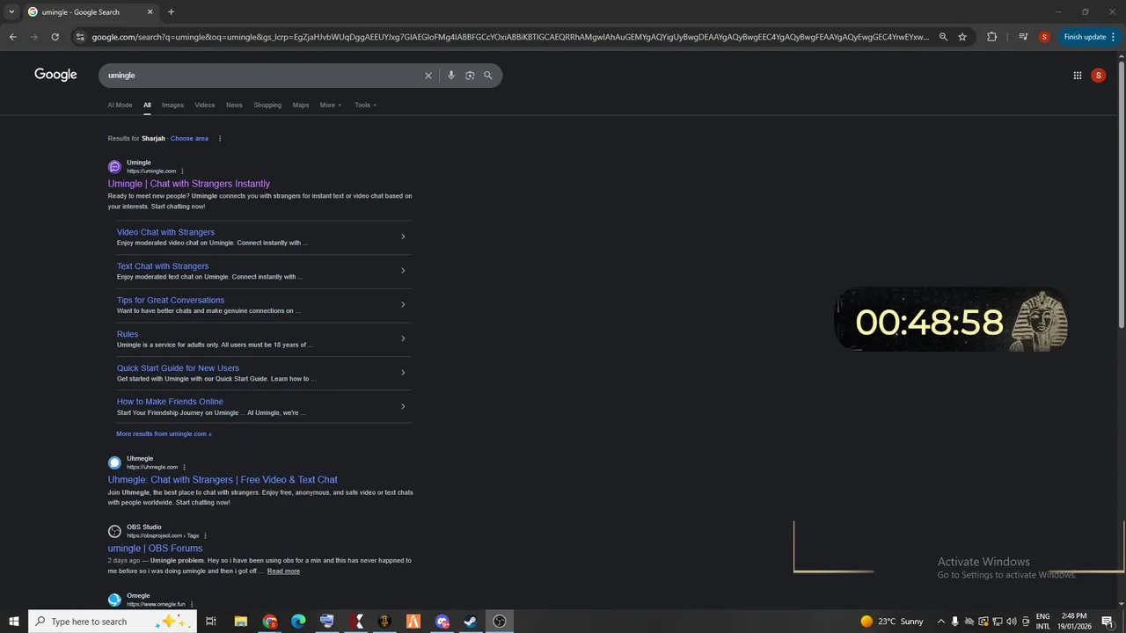The height and width of the screenshot is (633, 1126).
Task: Click Choose area link
Action: [189, 138]
